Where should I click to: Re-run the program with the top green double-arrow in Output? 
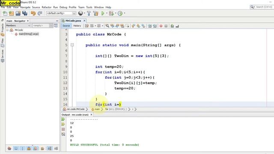(x=63, y=119)
